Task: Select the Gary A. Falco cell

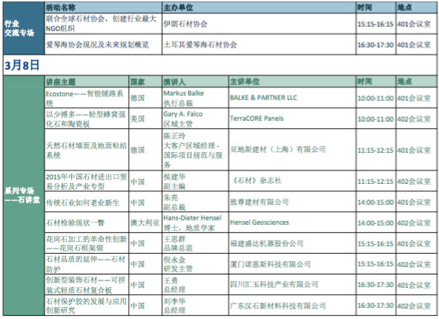Action: pyautogui.click(x=195, y=119)
